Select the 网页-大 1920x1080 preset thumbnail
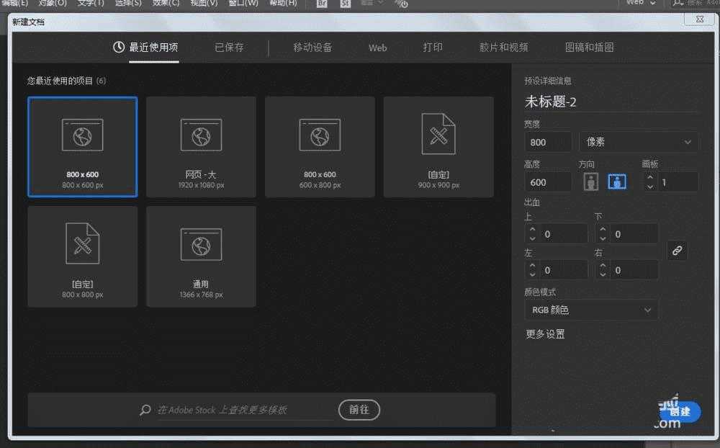This screenshot has width=720, height=448. click(201, 146)
